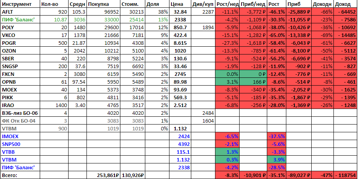Image resolution: width=358 pixels, height=179 pixels.
Task: Select the SNGSP instrument cell
Action: pos(20,67)
